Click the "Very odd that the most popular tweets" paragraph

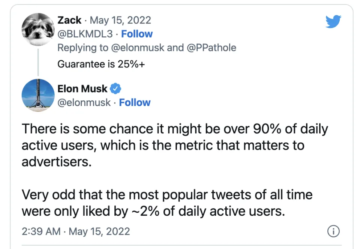click(x=167, y=203)
